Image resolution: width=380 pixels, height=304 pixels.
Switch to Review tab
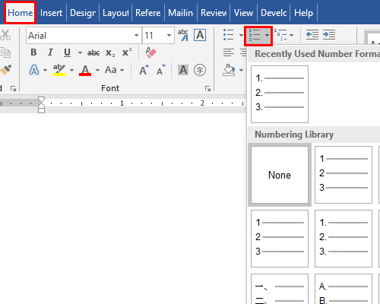tap(214, 13)
